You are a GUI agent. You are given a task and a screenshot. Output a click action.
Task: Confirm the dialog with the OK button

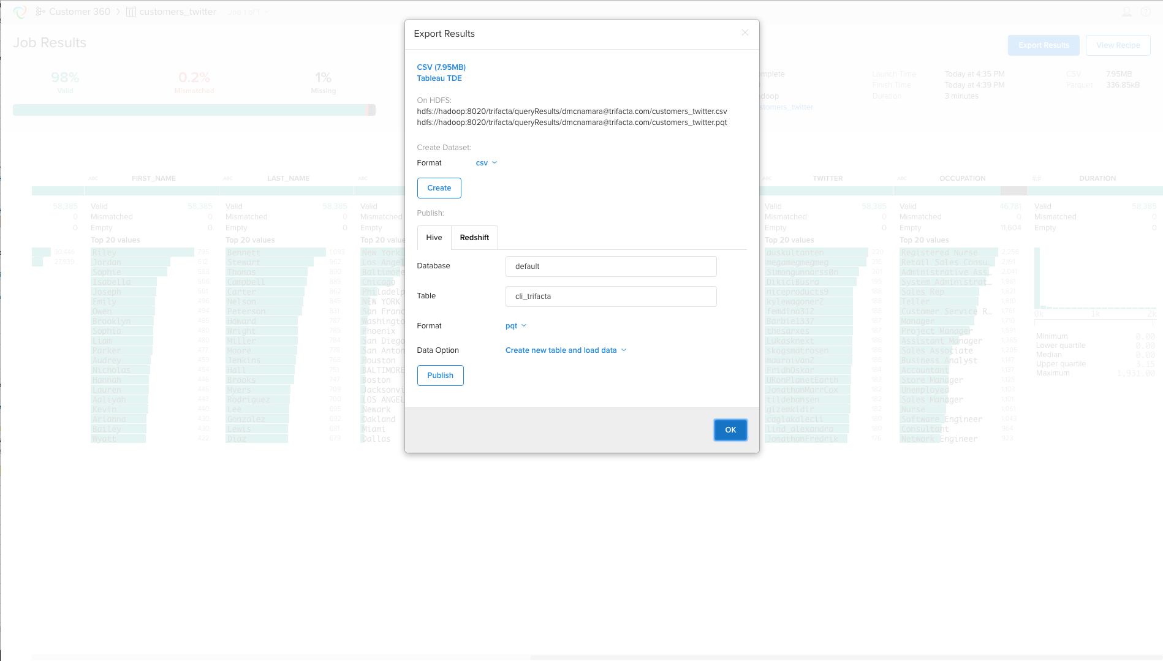pyautogui.click(x=730, y=429)
